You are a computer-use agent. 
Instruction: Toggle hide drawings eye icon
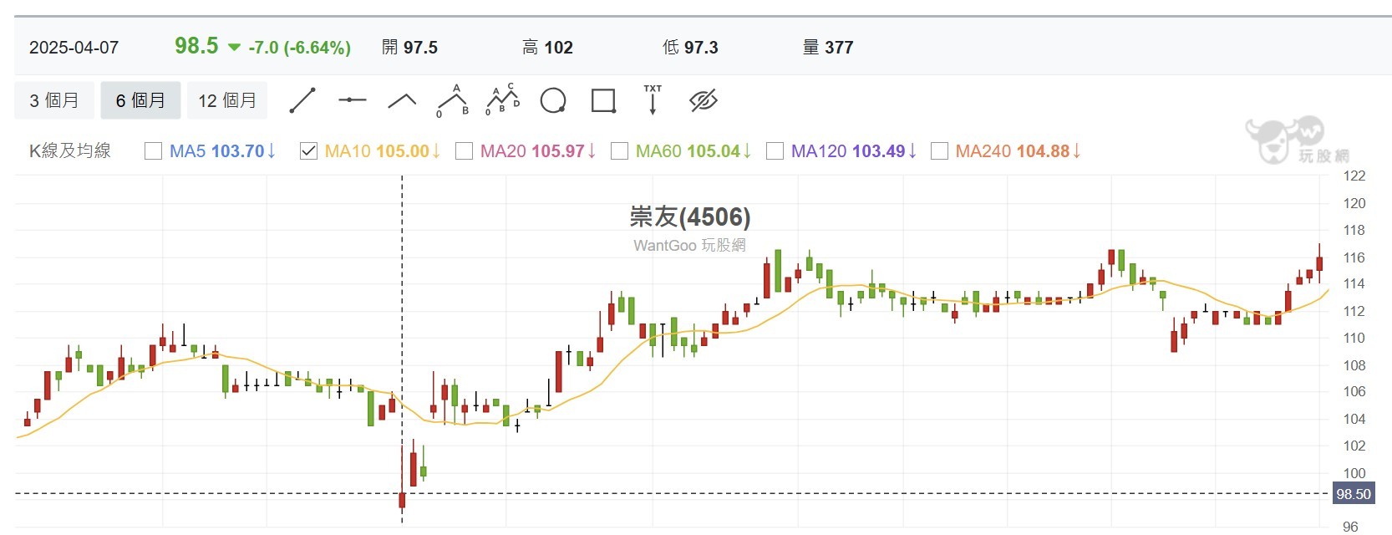[x=704, y=101]
